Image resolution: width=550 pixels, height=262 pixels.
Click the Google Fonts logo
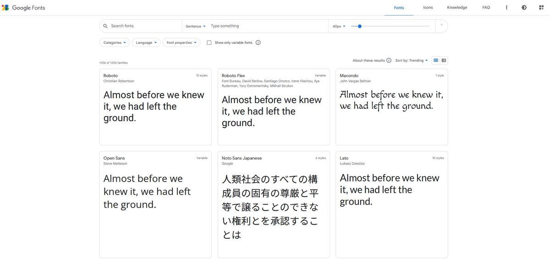click(x=23, y=8)
